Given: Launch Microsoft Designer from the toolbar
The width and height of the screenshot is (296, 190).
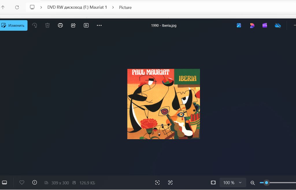Looking at the screenshot, I should point(252,25).
